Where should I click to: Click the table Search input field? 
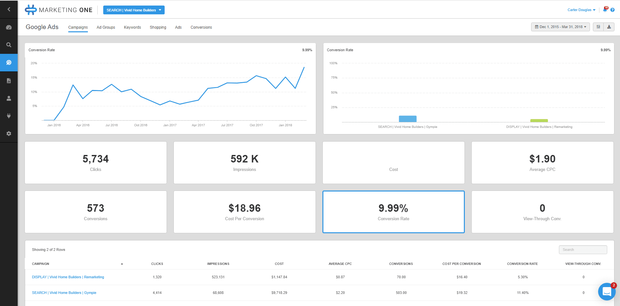pos(583,250)
